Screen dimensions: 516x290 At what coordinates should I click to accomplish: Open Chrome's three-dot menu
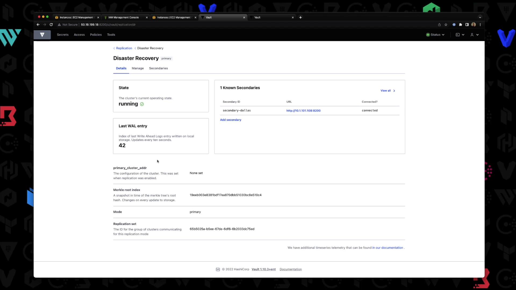tap(480, 24)
